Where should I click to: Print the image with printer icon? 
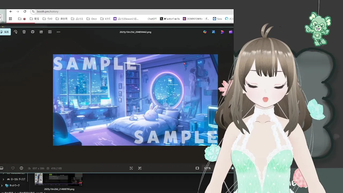coord(33,32)
